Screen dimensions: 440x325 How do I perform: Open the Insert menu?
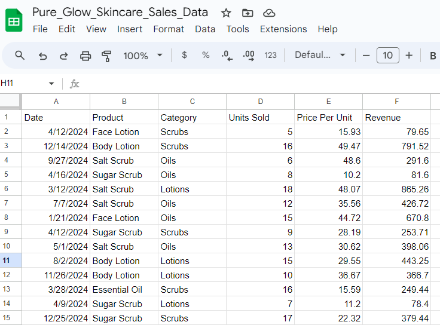click(x=130, y=29)
